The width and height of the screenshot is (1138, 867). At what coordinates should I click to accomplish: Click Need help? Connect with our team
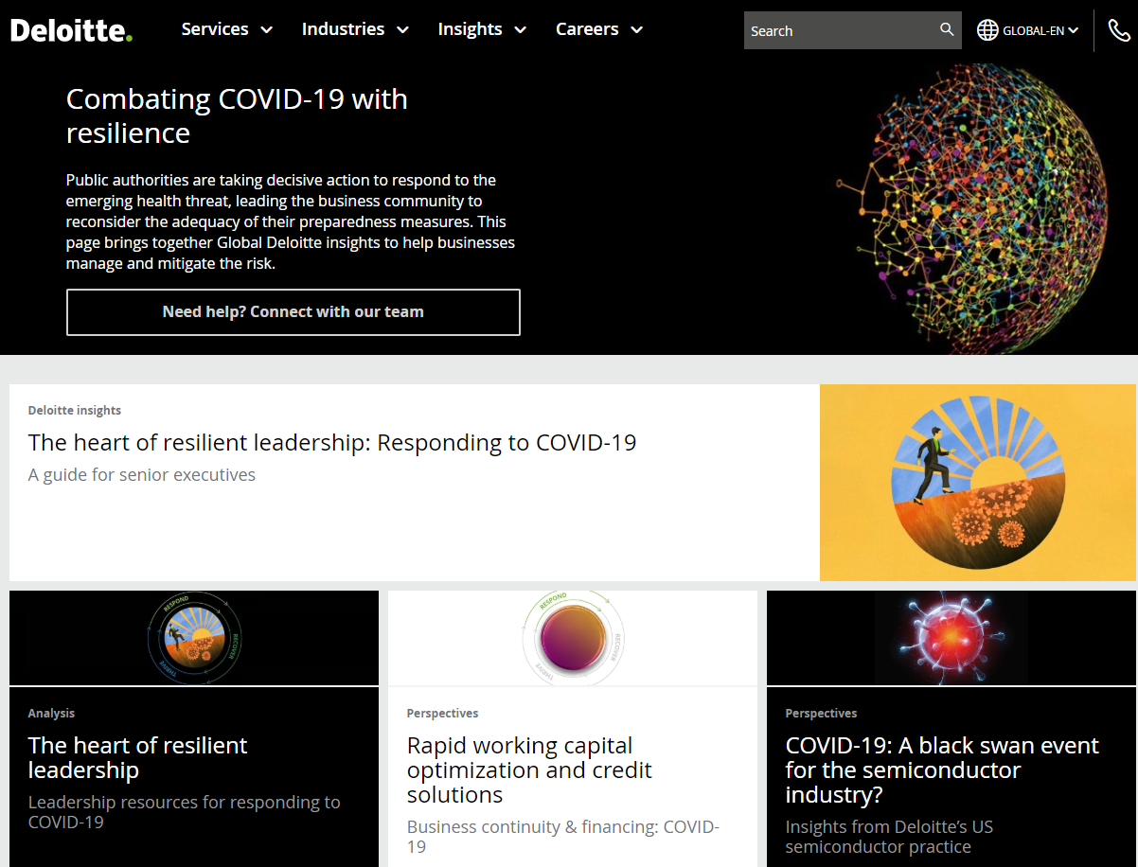tap(293, 312)
